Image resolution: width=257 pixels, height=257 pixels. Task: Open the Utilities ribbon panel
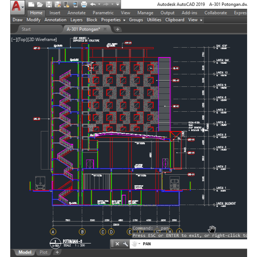pyautogui.click(x=154, y=20)
